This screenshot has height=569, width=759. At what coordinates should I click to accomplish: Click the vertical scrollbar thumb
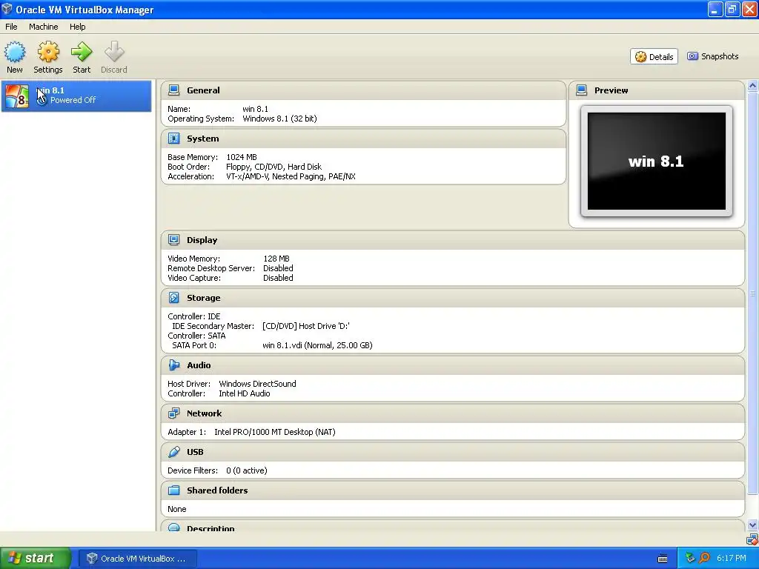pyautogui.click(x=752, y=293)
